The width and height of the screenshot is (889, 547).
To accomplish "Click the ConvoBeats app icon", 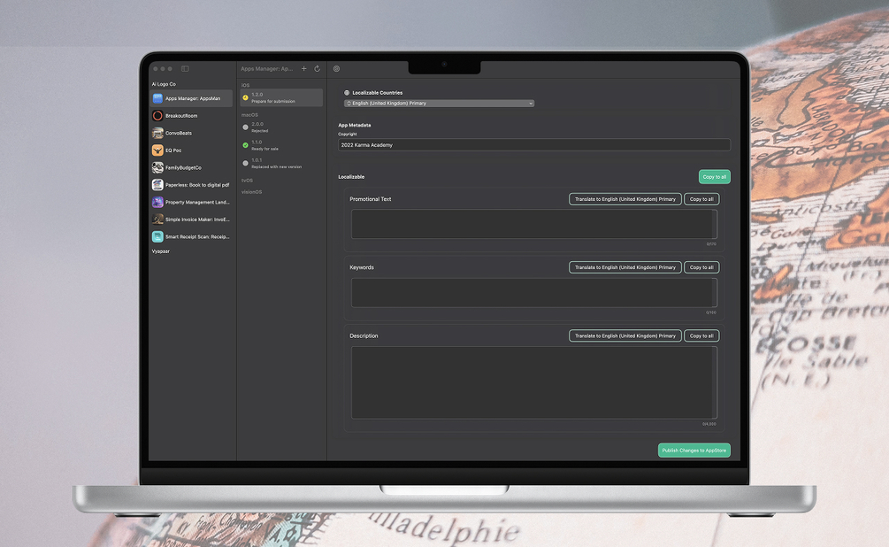I will point(157,134).
